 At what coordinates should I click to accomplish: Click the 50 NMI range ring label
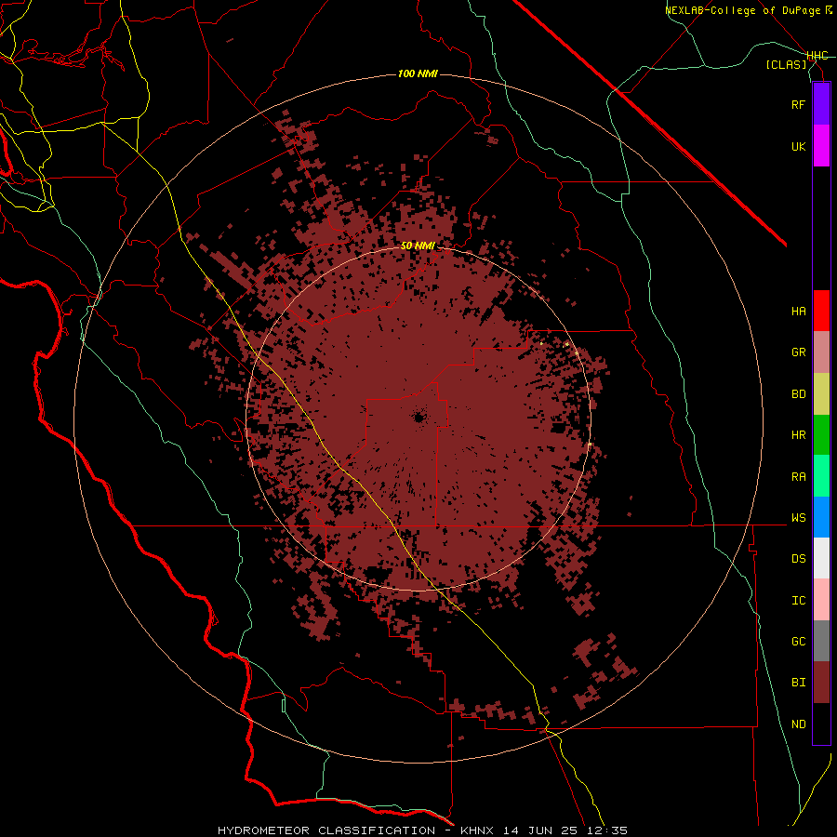(x=418, y=246)
